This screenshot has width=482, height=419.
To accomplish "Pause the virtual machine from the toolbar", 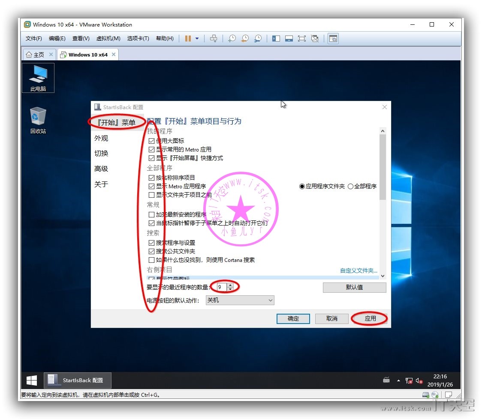I will tap(188, 39).
